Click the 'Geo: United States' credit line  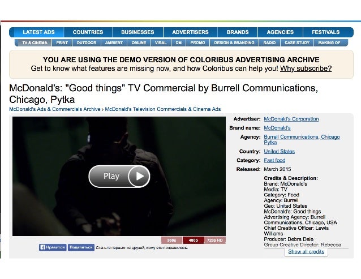coord(286,206)
